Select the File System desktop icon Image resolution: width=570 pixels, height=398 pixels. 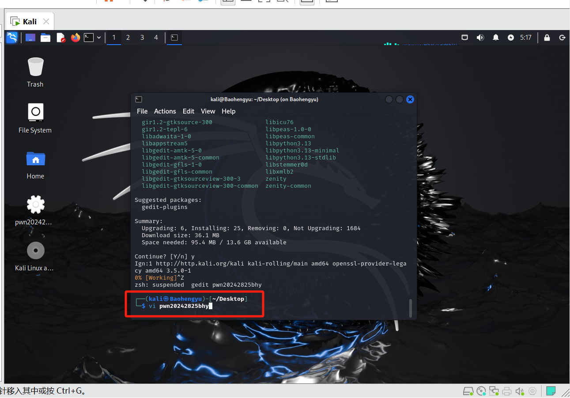35,118
